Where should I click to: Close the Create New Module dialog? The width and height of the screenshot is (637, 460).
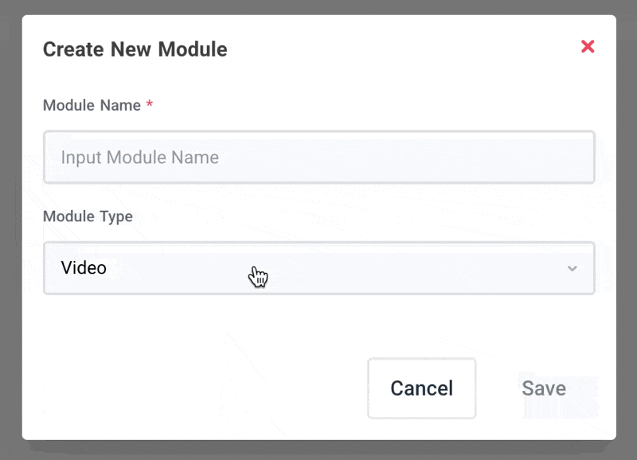click(x=588, y=47)
